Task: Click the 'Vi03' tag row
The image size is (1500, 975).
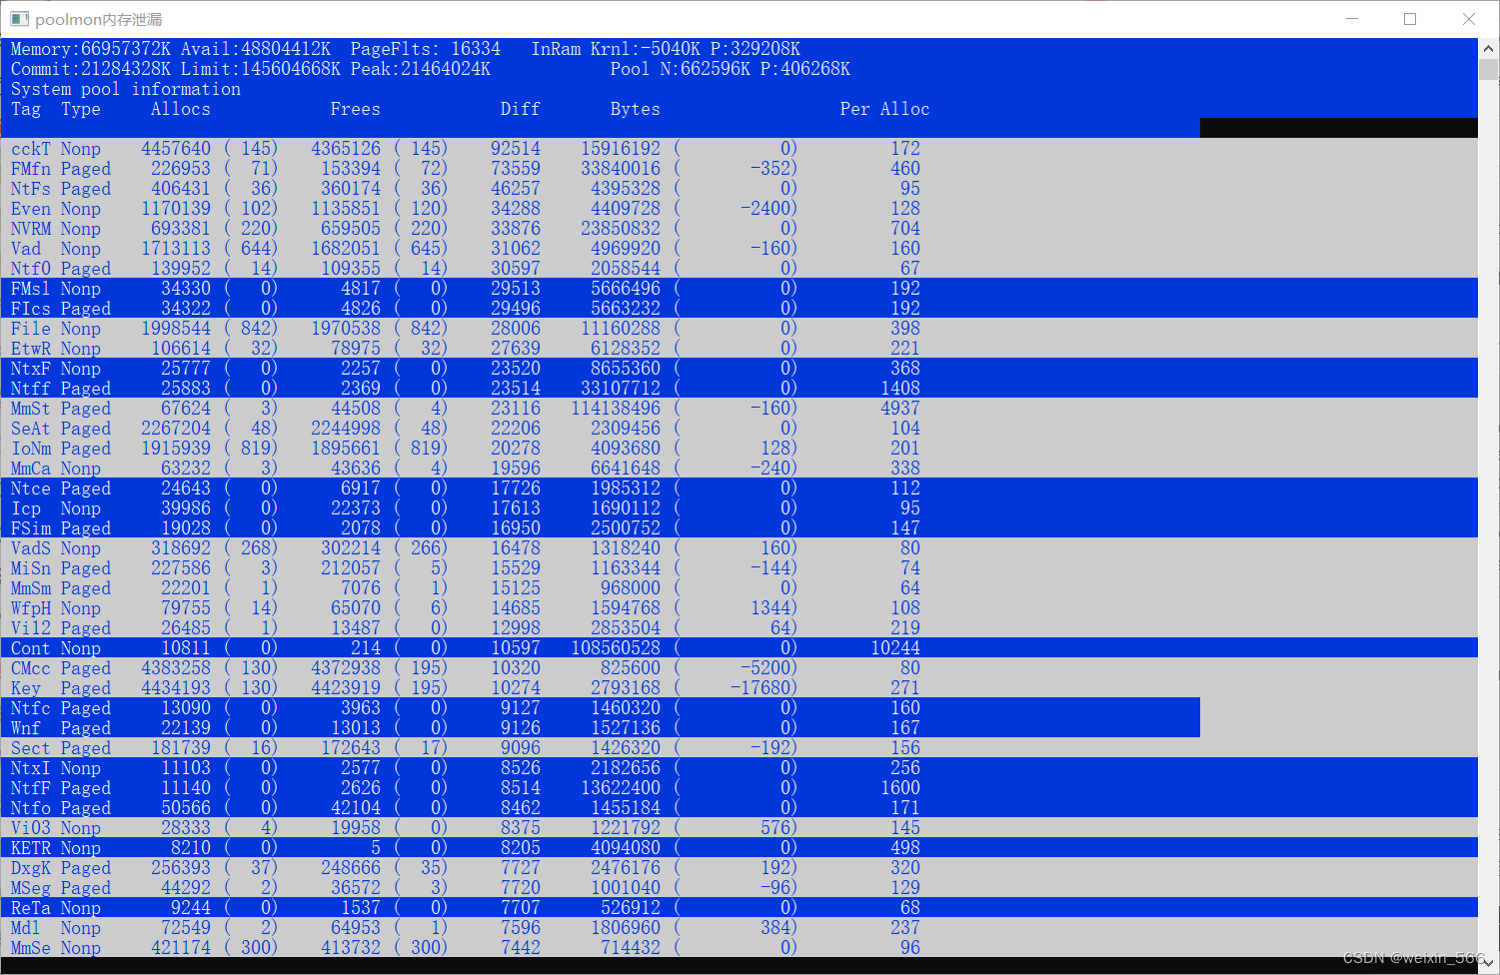Action: point(740,827)
